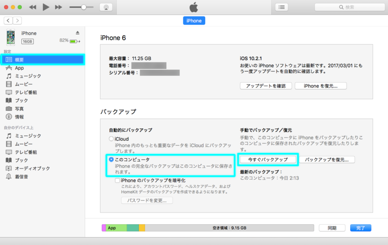
Task: Start playback with the play button
Action: click(x=46, y=7)
